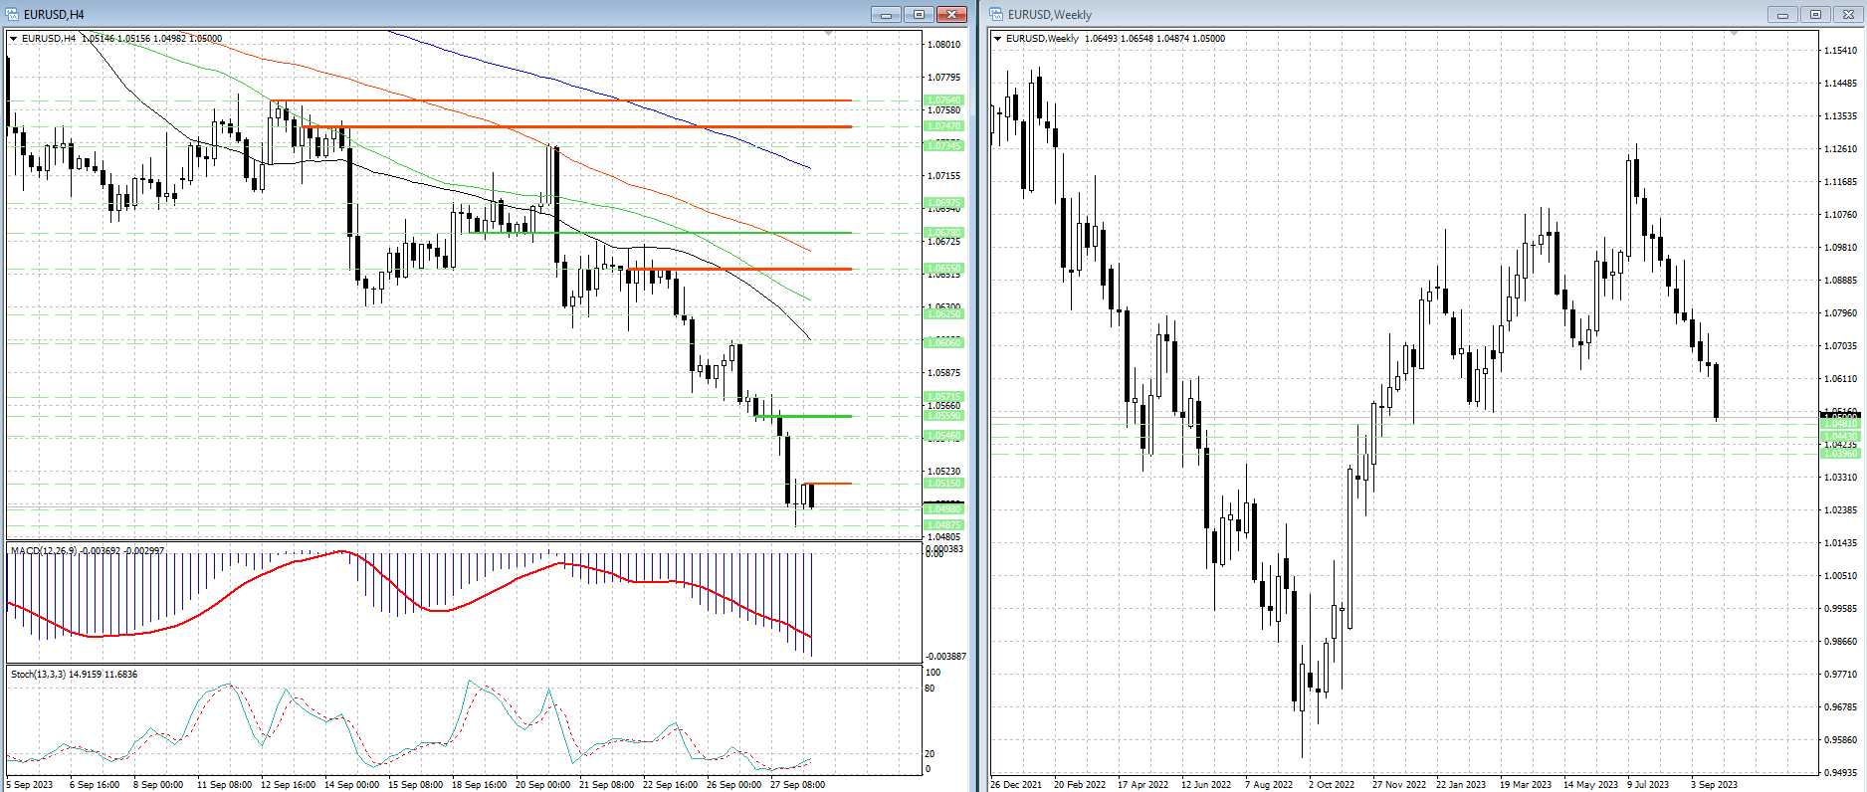Viewport: 1867px width, 792px height.
Task: Minimize the EURUSD,H4 chart window
Action: point(886,14)
